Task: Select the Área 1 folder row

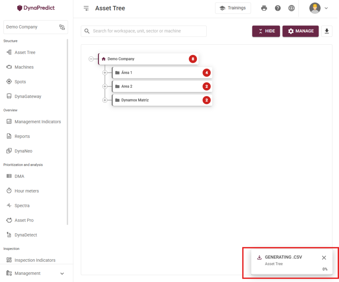Action: pos(162,73)
